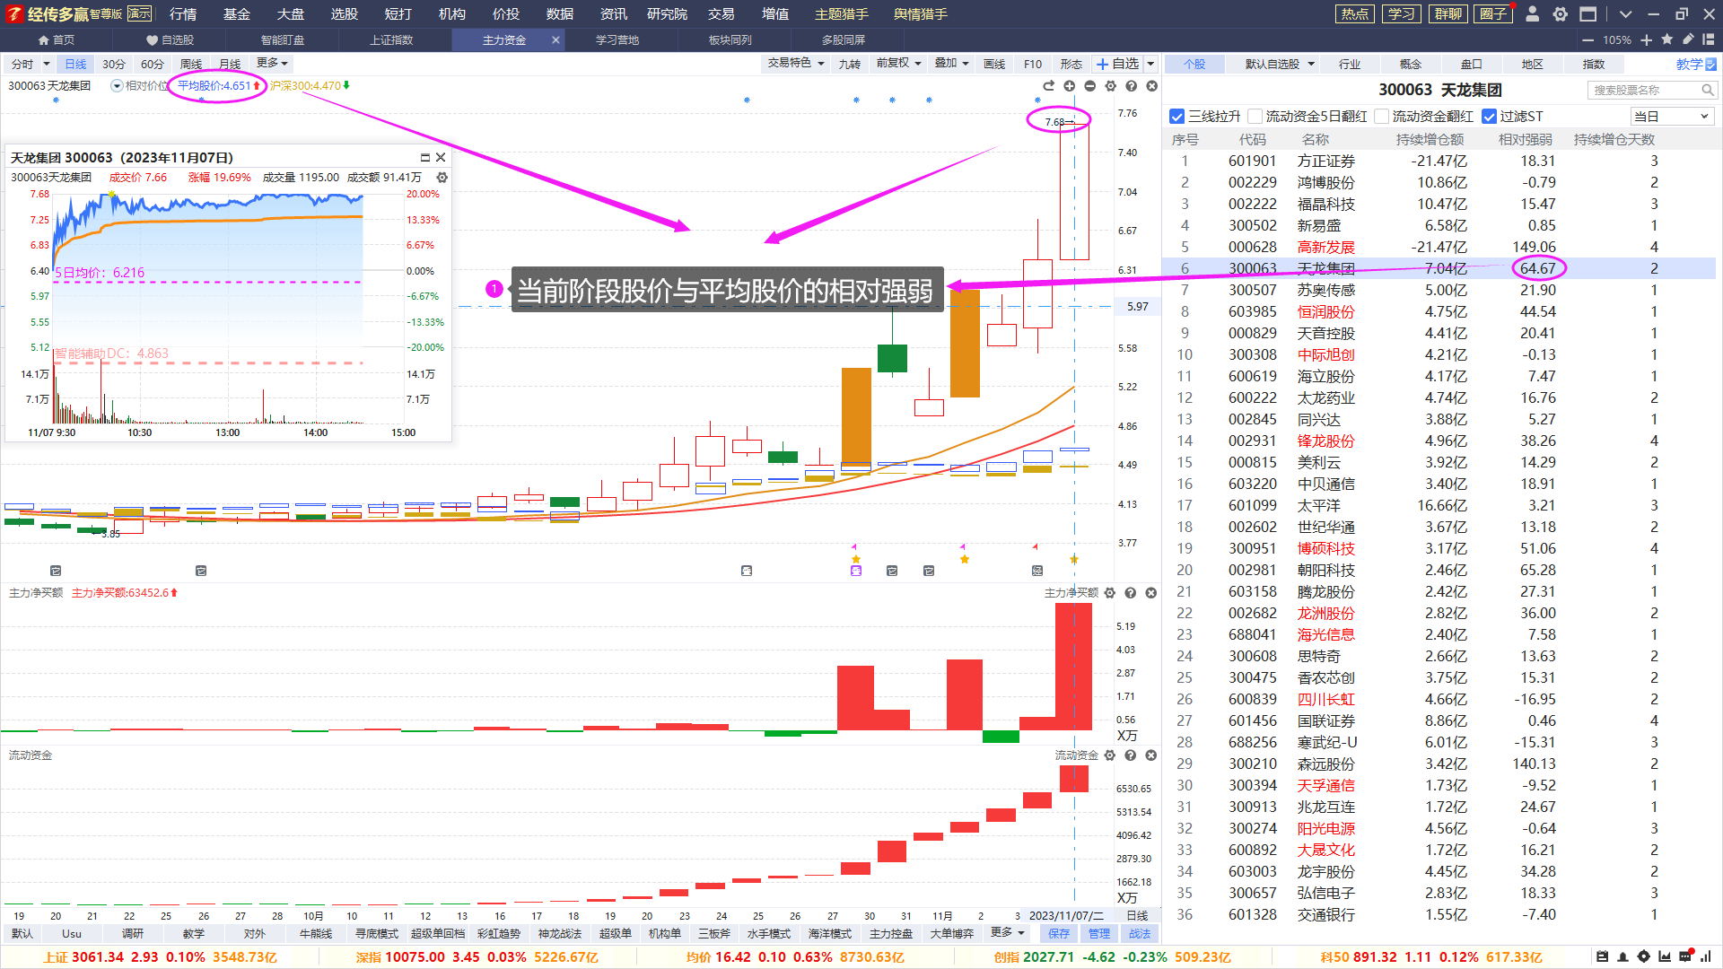The width and height of the screenshot is (1723, 969).
Task: Switch to the 上证指数 tab
Action: tap(391, 39)
